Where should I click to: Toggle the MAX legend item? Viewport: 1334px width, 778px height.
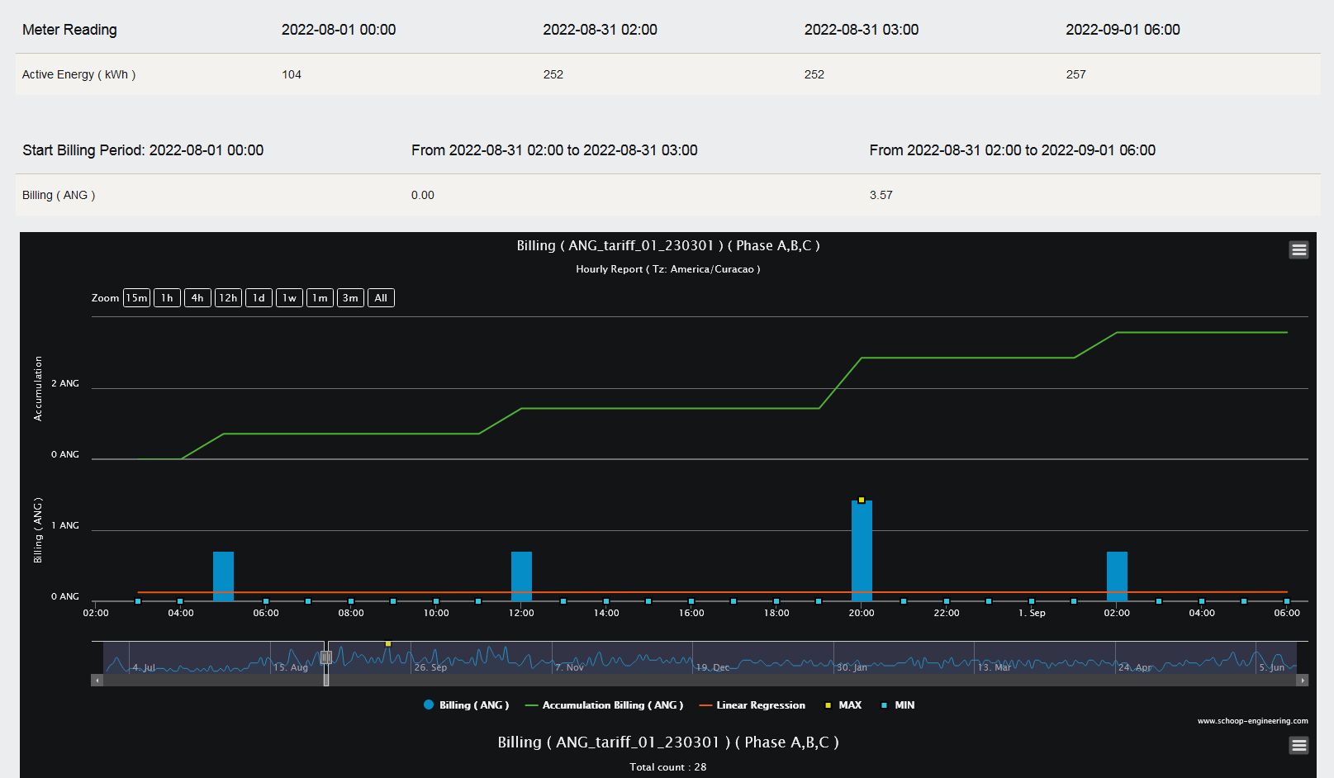point(843,705)
